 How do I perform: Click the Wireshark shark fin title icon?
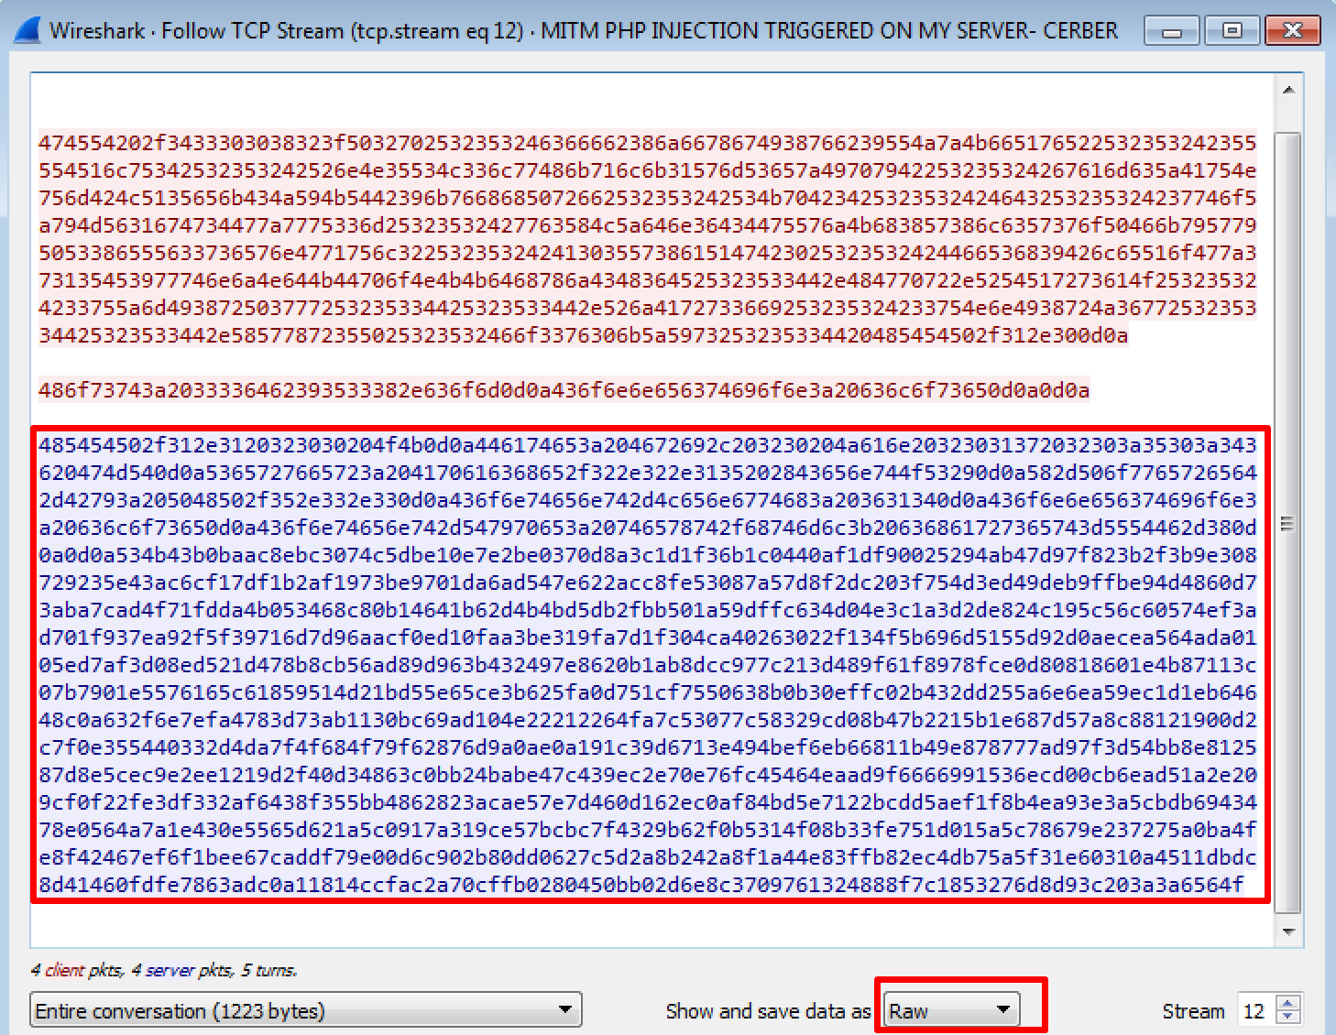coord(27,30)
